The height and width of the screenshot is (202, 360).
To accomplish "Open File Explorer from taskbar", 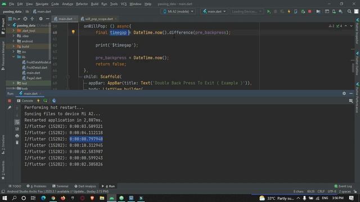I will [102, 198].
